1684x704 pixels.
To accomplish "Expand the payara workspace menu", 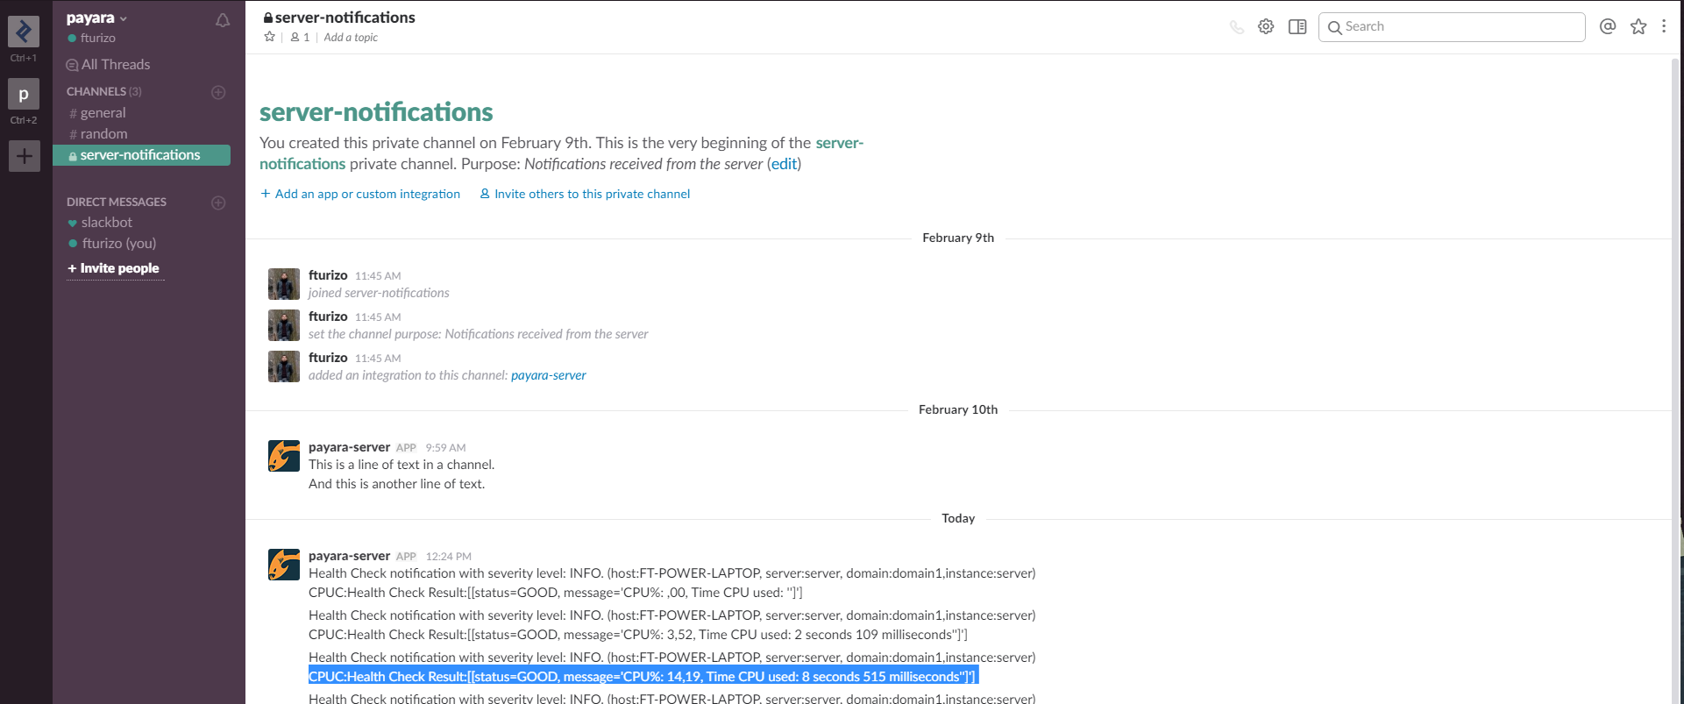I will (x=96, y=18).
